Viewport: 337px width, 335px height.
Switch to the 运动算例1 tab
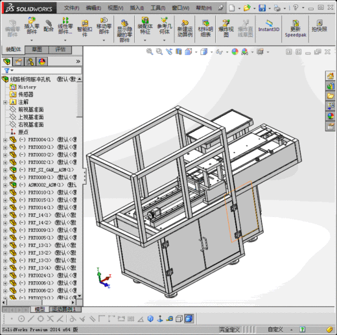[x=64, y=309]
